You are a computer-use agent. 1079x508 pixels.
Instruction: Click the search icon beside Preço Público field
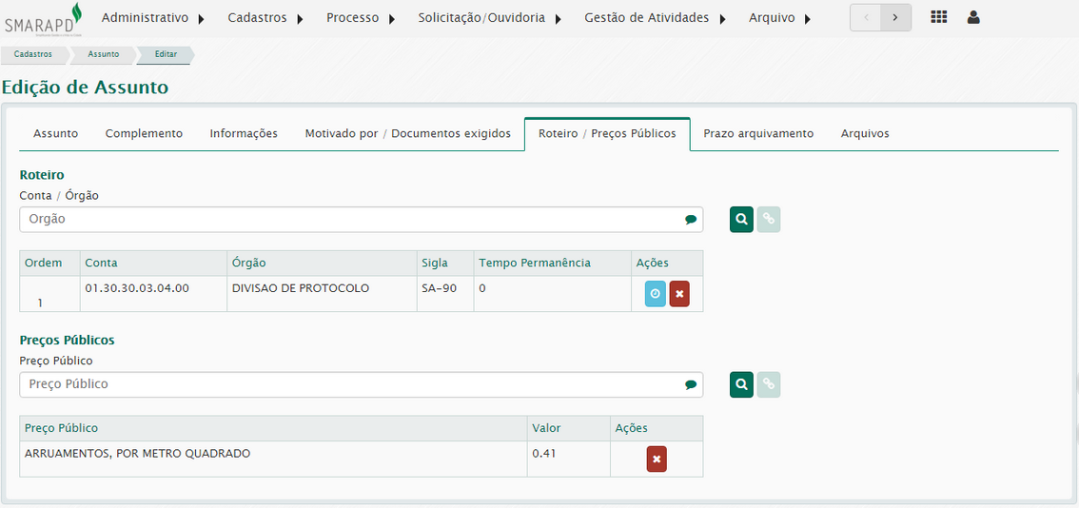(x=741, y=384)
